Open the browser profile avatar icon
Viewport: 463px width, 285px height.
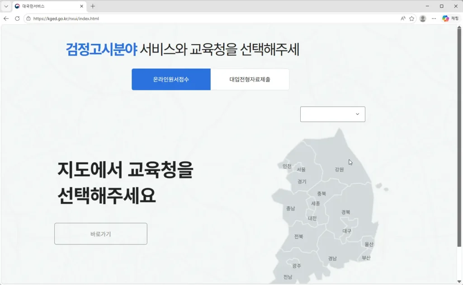(x=423, y=19)
